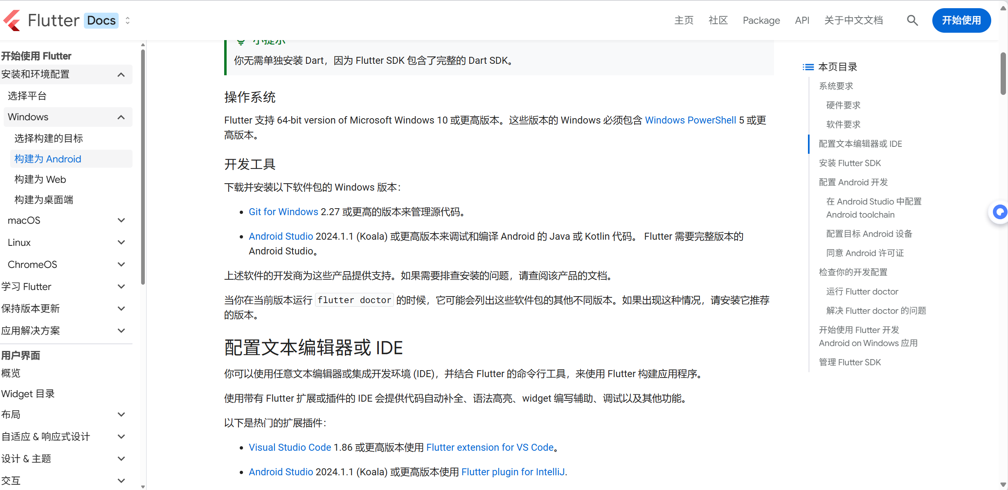Select 构建为 Web in the sidebar
The height and width of the screenshot is (490, 1008).
pos(40,180)
